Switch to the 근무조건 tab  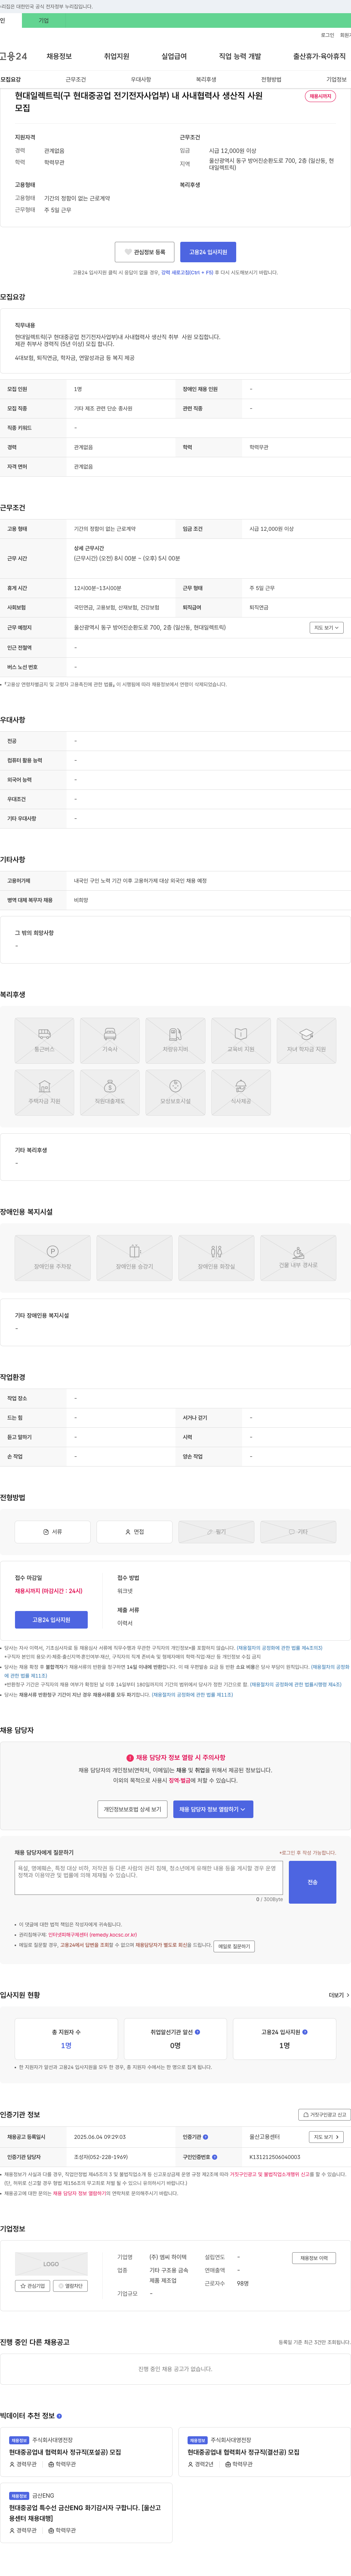[x=76, y=79]
